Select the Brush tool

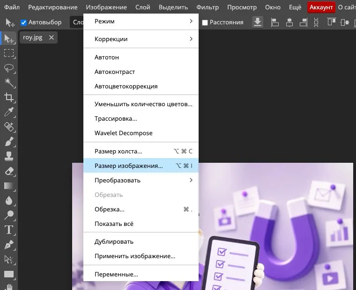click(x=9, y=142)
